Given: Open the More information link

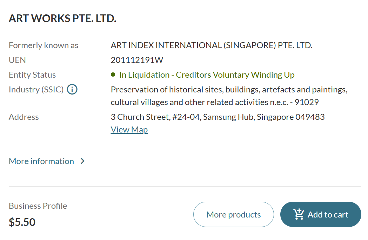Looking at the screenshot, I should click(x=41, y=161).
